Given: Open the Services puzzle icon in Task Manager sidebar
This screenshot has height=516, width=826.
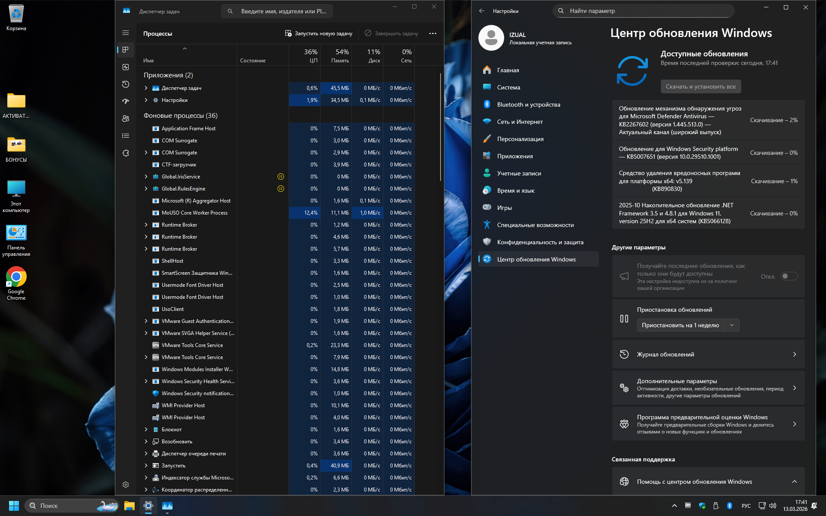Looking at the screenshot, I should pyautogui.click(x=126, y=153).
